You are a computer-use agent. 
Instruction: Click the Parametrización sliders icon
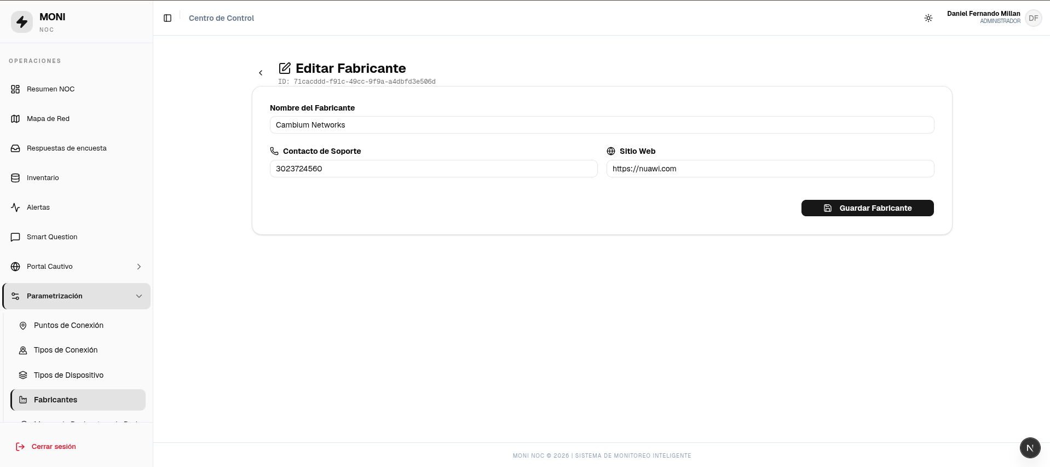15,296
